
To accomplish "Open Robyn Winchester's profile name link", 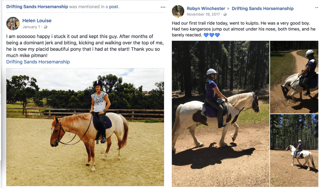I will tap(206, 9).
